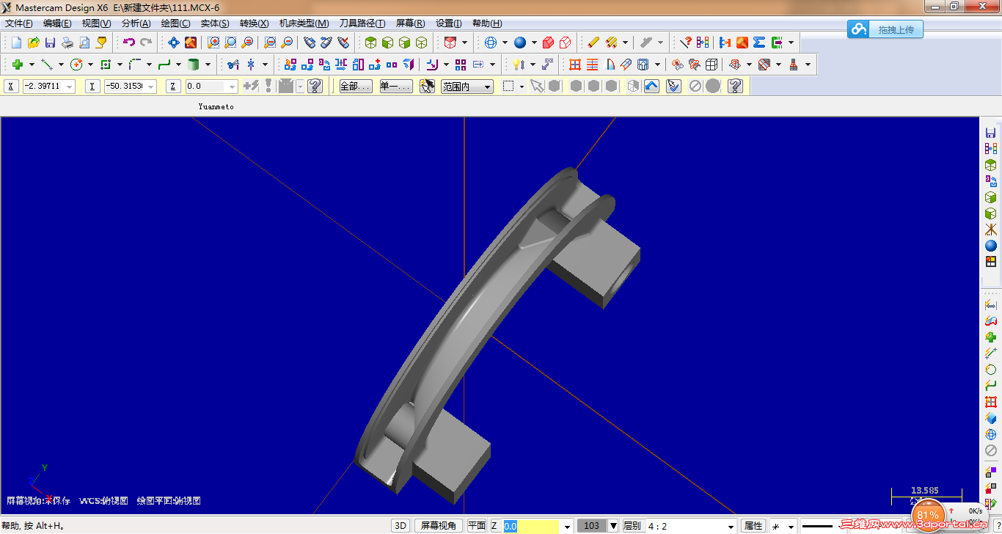Expand the Z coordinate dropdown in the top bar
This screenshot has width=1002, height=534.
click(233, 87)
